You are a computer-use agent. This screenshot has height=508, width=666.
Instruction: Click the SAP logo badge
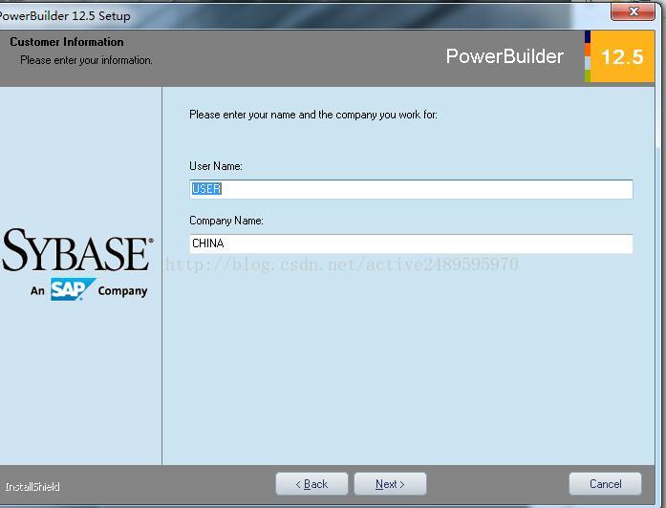(x=73, y=289)
